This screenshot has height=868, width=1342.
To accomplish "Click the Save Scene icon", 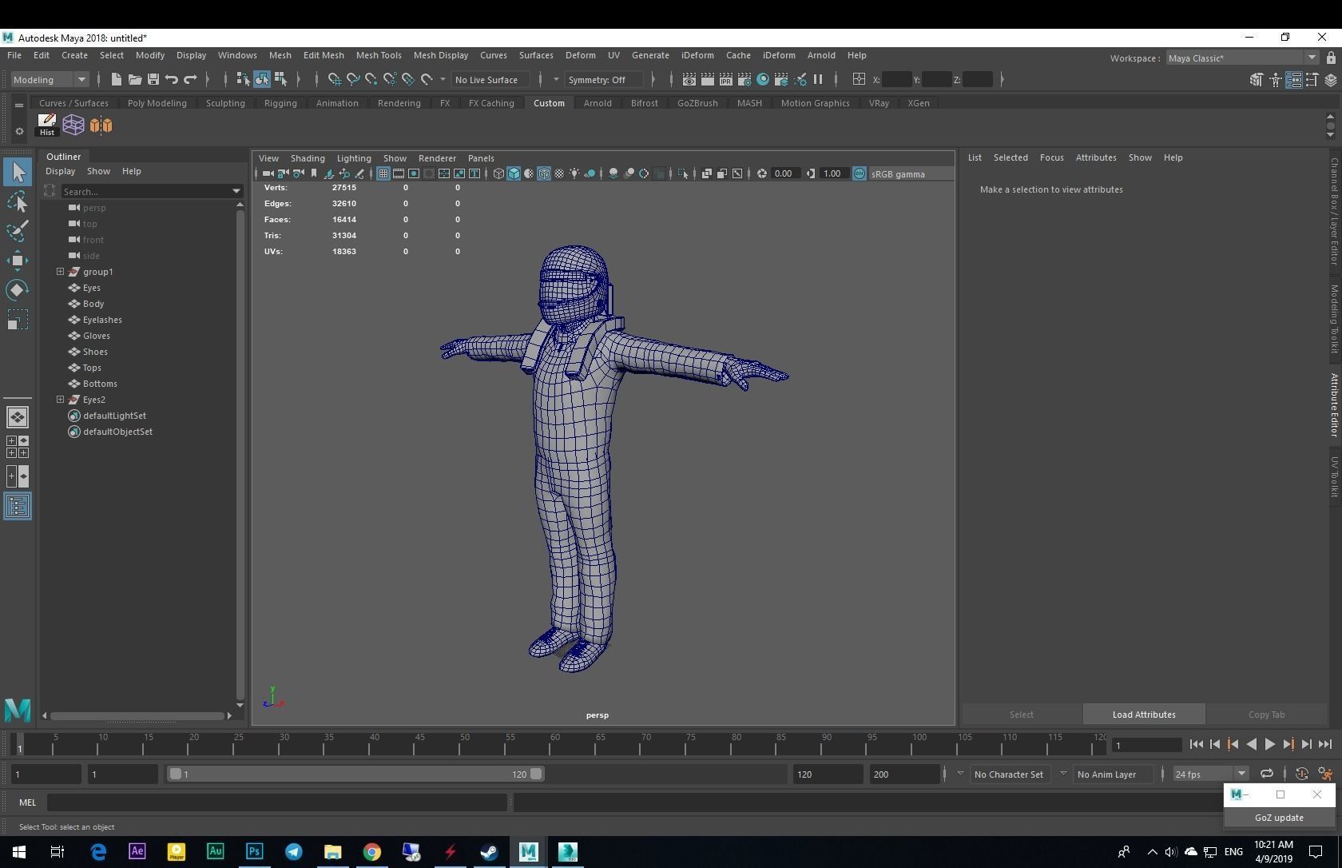I will 153,79.
